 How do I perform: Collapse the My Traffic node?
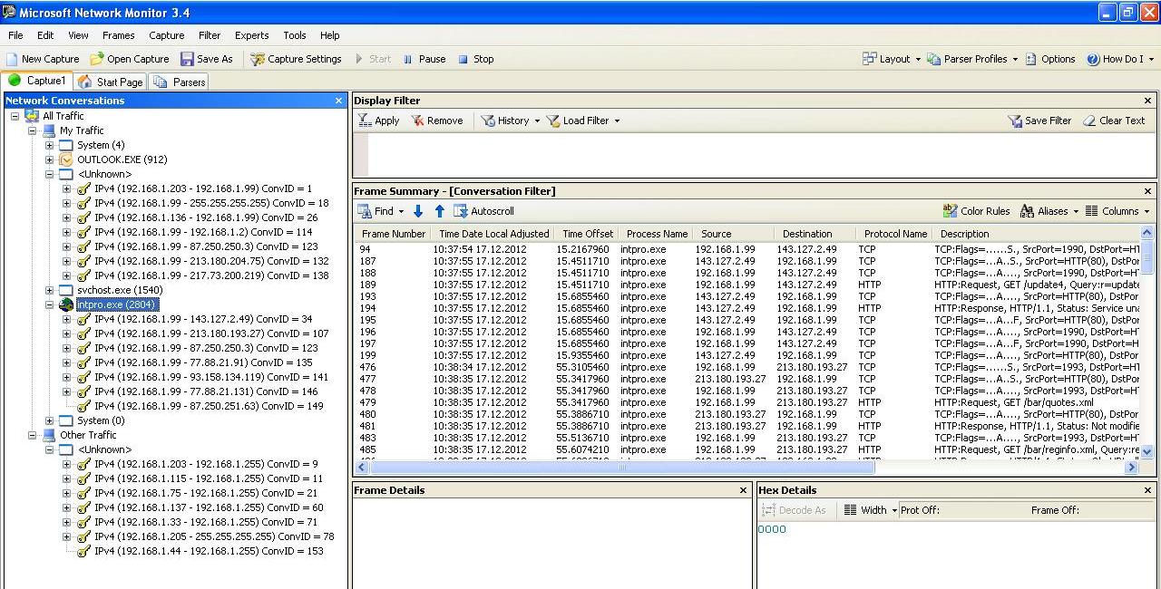pyautogui.click(x=32, y=130)
